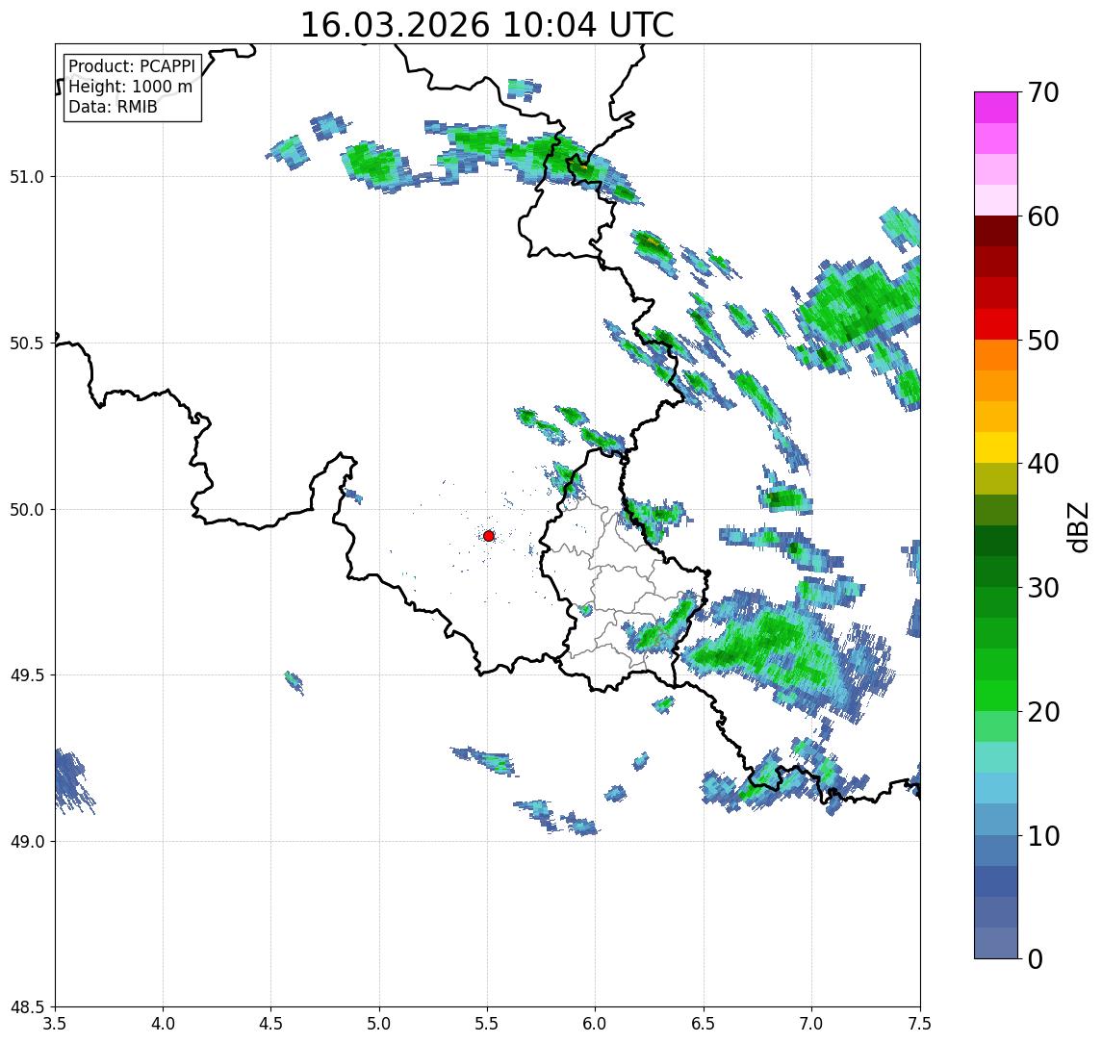Image resolution: width=1102 pixels, height=1043 pixels.
Task: Click longitude axis label 4.0
Action: [x=163, y=1024]
